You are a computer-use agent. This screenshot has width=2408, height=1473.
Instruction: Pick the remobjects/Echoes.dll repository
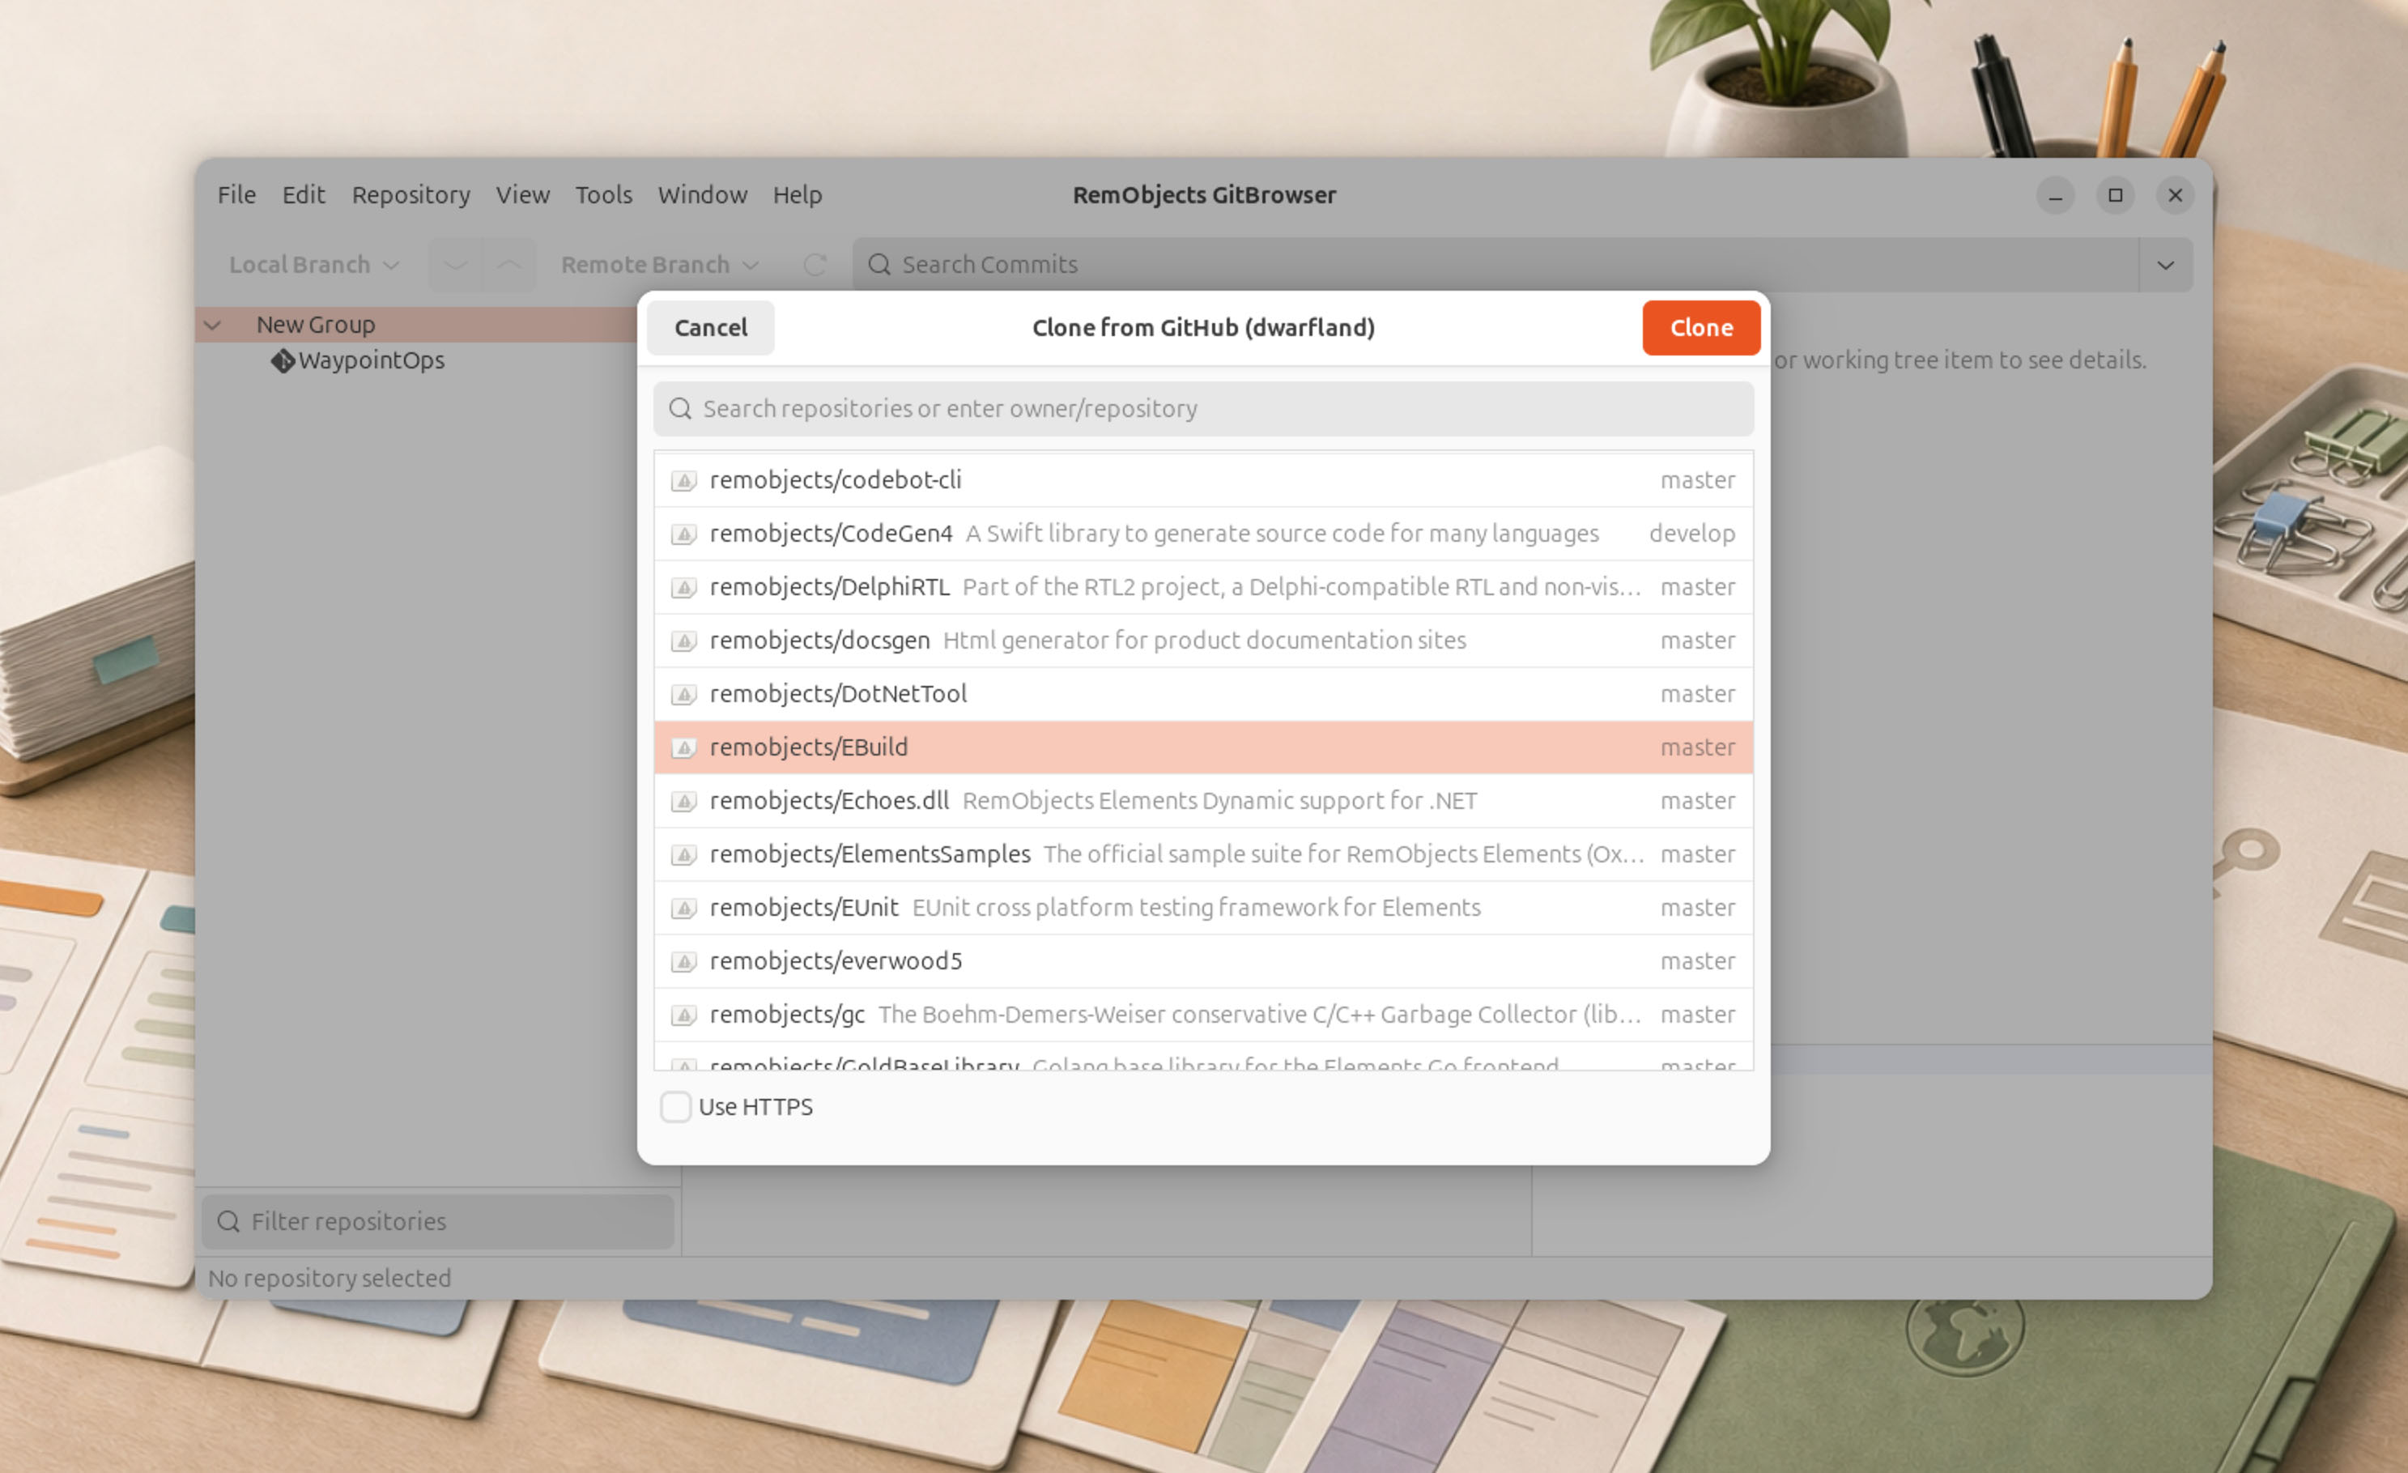[1204, 802]
